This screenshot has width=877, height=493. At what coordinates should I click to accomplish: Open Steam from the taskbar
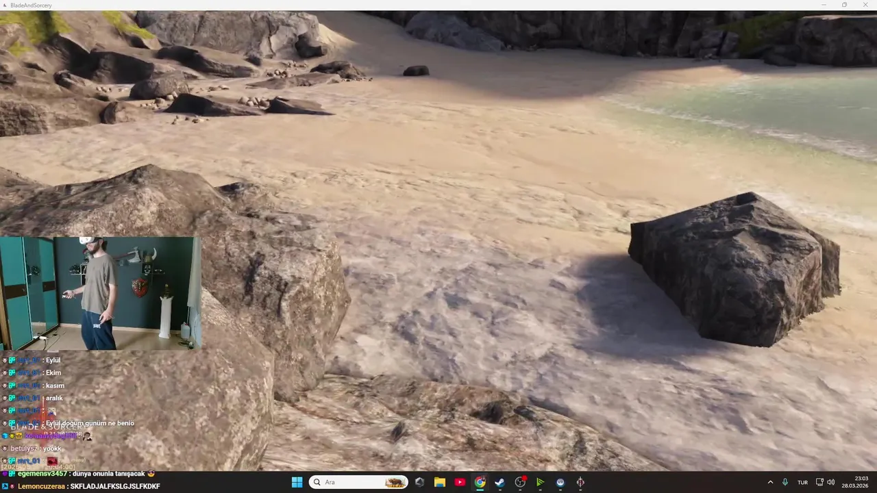[500, 482]
